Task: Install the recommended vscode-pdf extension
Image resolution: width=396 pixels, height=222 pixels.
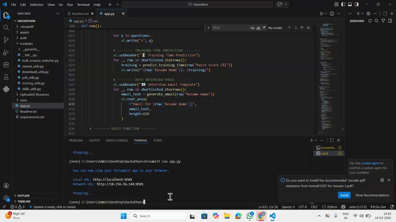Action: point(344,195)
